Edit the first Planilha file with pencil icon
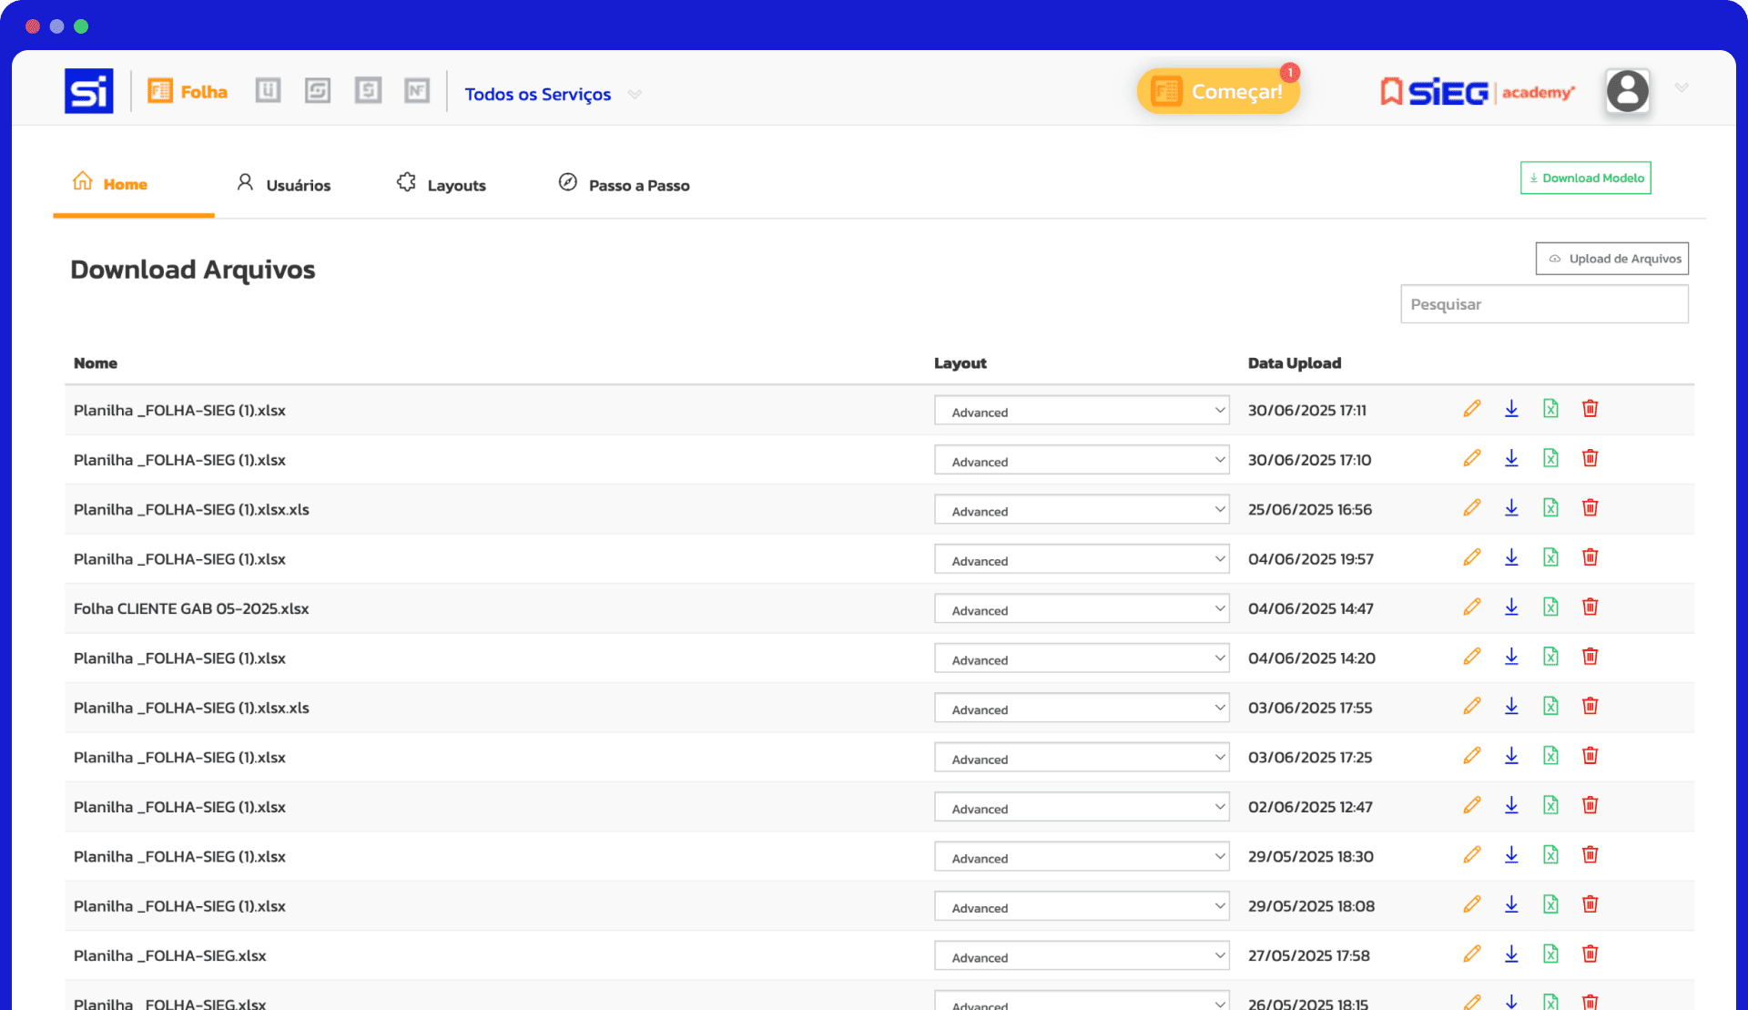Image resolution: width=1748 pixels, height=1010 pixels. [x=1471, y=409]
